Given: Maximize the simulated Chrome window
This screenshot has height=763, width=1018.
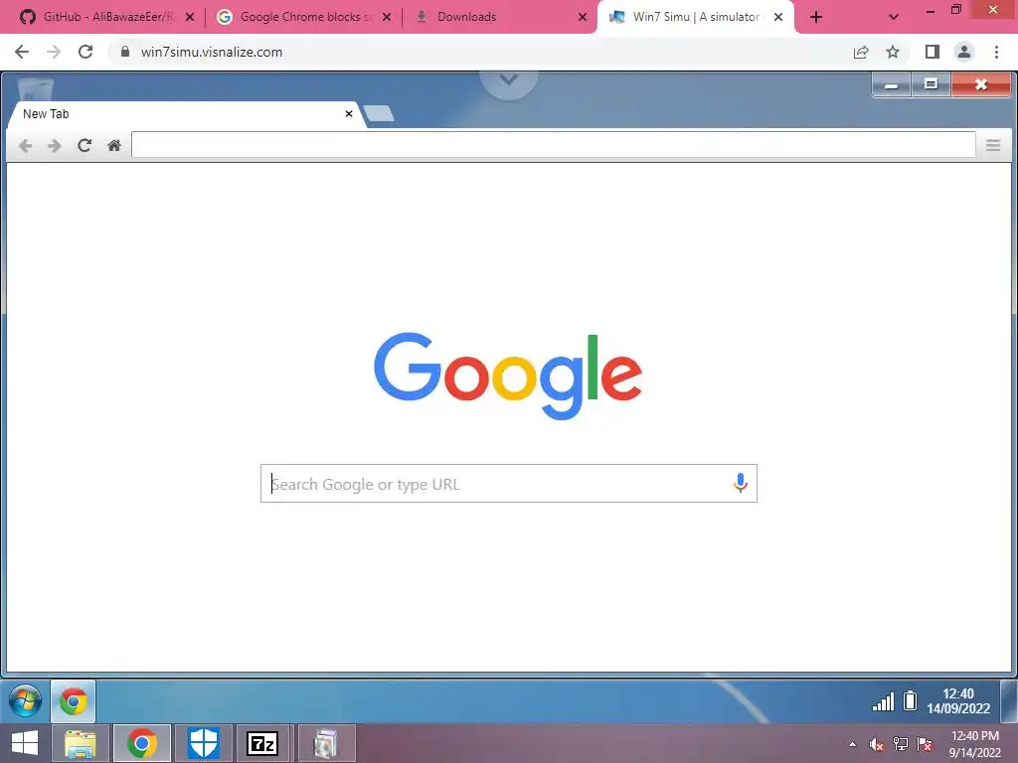Looking at the screenshot, I should (931, 84).
